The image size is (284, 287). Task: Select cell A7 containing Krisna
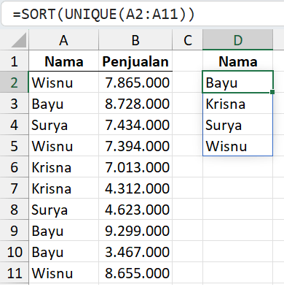[63, 188]
